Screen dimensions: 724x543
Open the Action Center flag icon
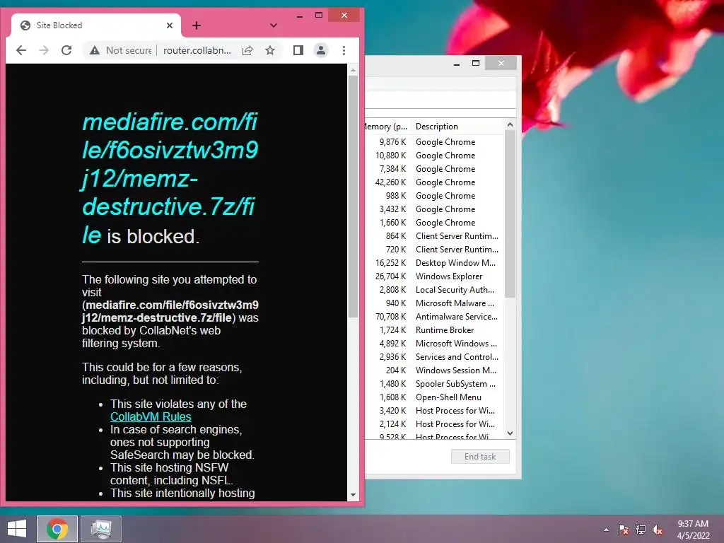point(624,530)
